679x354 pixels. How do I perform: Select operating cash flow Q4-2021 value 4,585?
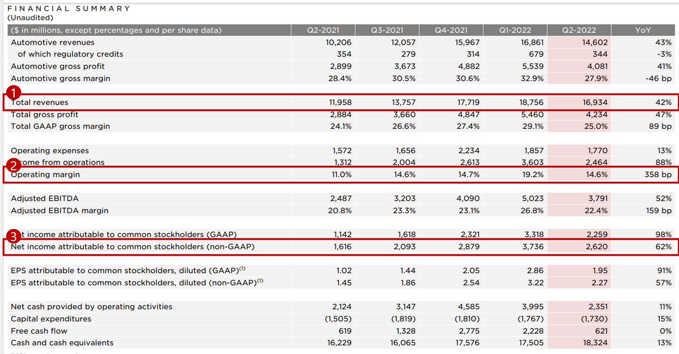pos(469,307)
